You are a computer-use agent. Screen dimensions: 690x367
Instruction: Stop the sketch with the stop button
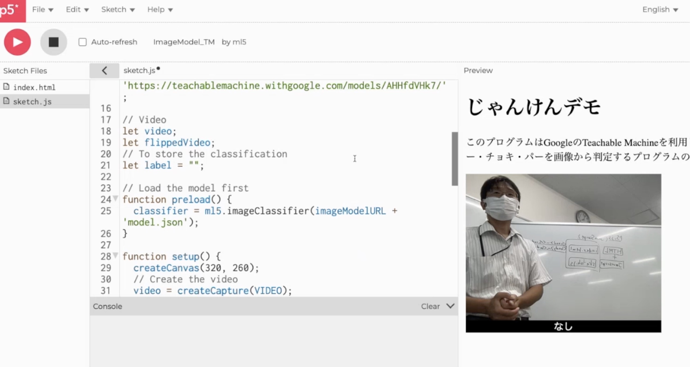pos(53,42)
